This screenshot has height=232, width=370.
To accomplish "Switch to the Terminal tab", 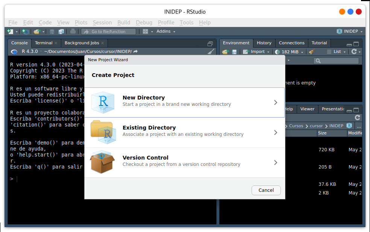I will point(44,43).
